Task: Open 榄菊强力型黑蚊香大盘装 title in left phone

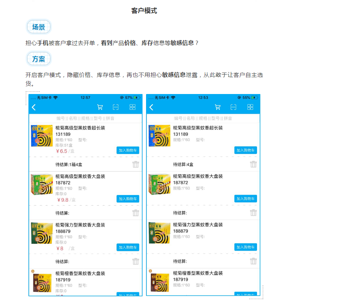Action: (x=80, y=225)
